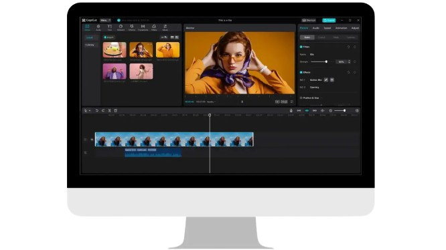
Task: Click the timeline zoom slider handle
Action: point(344,110)
